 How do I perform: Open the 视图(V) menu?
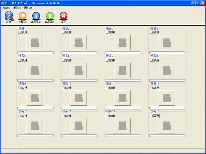tap(17, 8)
